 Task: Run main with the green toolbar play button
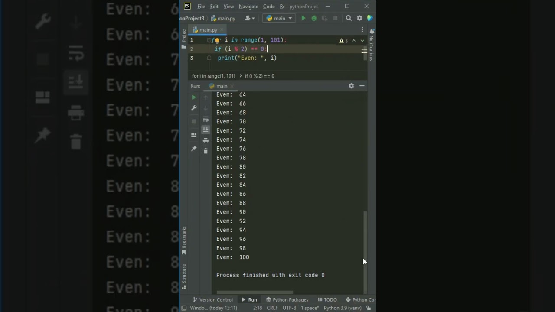(x=304, y=18)
